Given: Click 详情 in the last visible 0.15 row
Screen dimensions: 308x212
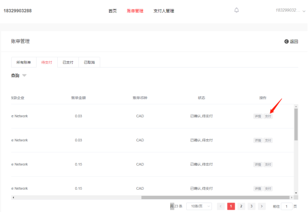Looking at the screenshot, I should point(258,189).
